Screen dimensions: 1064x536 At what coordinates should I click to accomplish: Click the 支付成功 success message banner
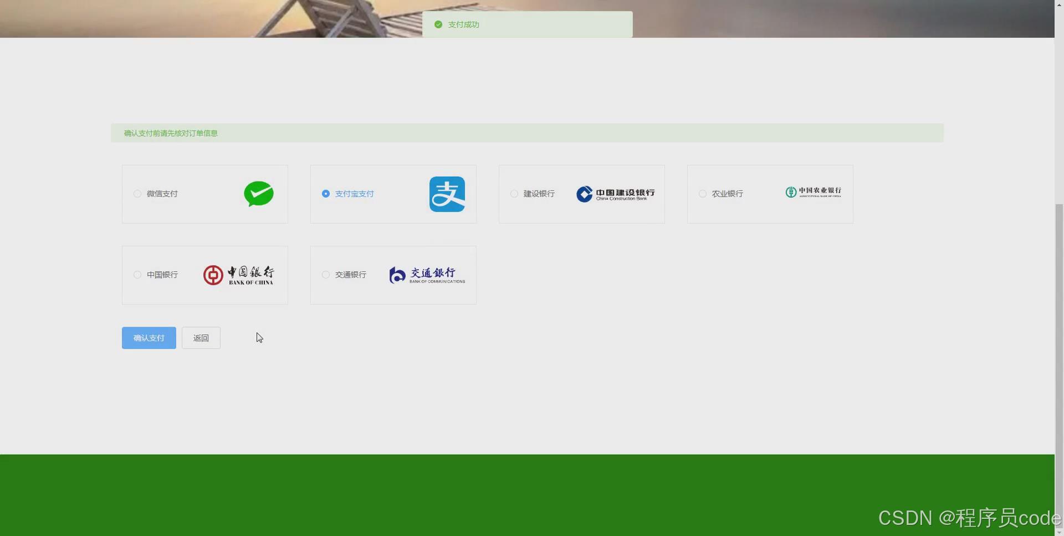[528, 24]
